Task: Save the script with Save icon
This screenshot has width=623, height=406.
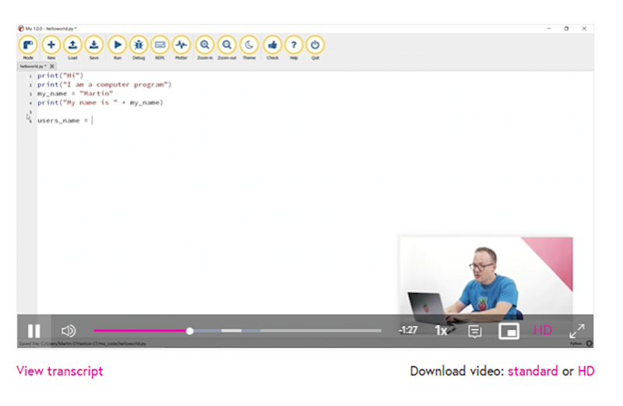Action: pyautogui.click(x=93, y=47)
